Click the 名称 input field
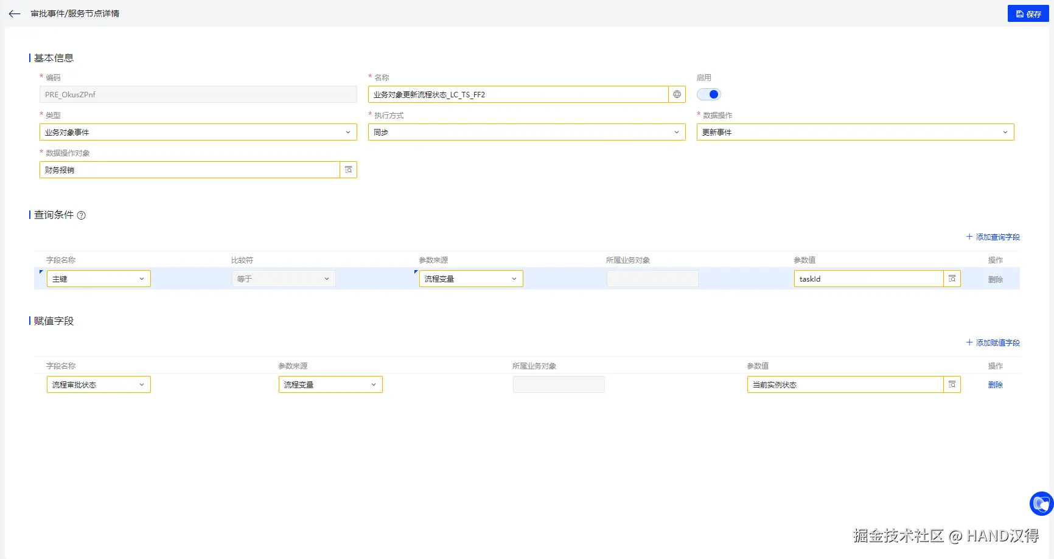The height and width of the screenshot is (559, 1054). tap(518, 94)
